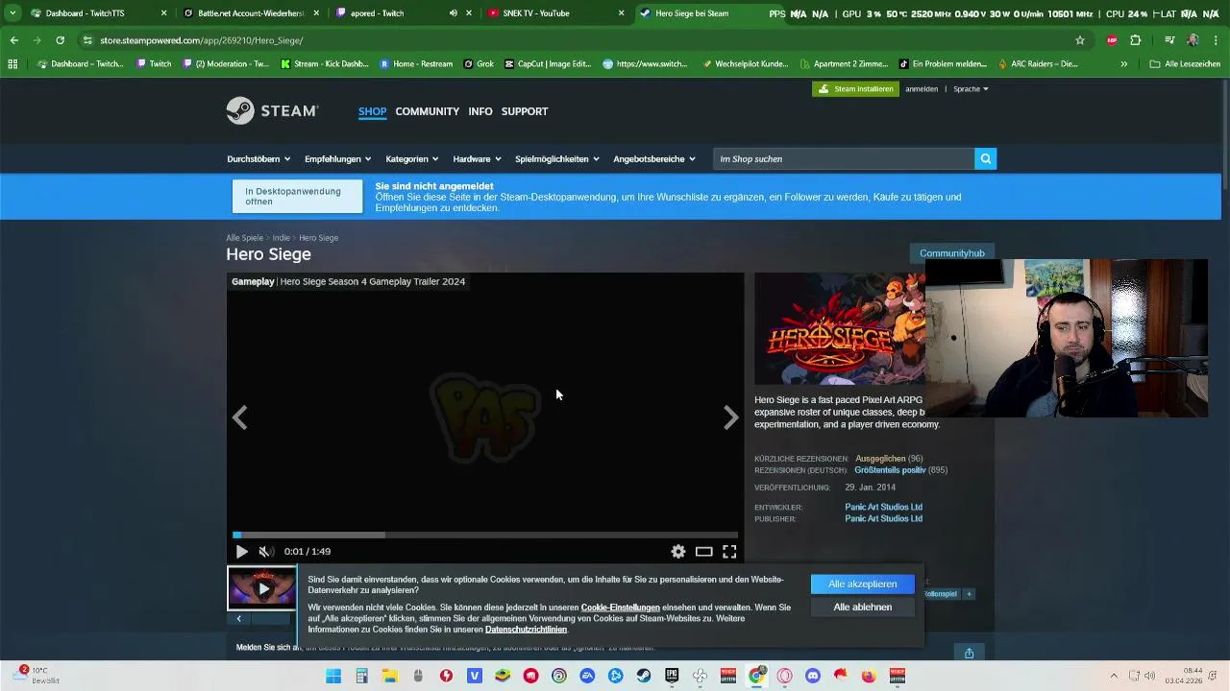This screenshot has height=691, width=1230.
Task: Bookmark this page with the star icon
Action: click(x=1080, y=40)
